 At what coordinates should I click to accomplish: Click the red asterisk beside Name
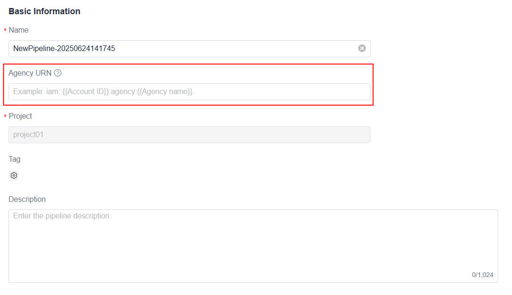coord(5,31)
